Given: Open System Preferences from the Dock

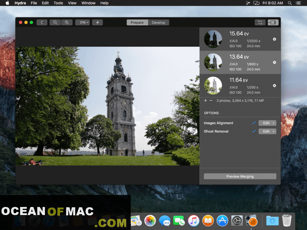Looking at the screenshot, I should [237, 221].
